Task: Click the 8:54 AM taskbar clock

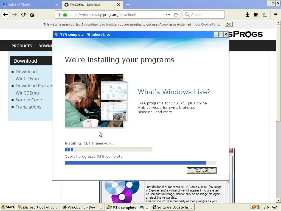Action: click(270, 207)
